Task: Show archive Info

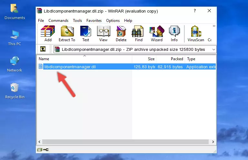Action: pyautogui.click(x=174, y=34)
